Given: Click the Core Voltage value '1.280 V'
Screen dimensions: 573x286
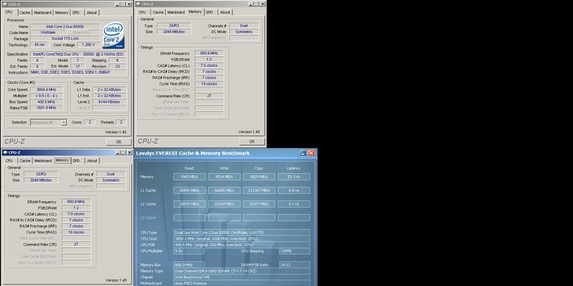Looking at the screenshot, I should pos(88,45).
